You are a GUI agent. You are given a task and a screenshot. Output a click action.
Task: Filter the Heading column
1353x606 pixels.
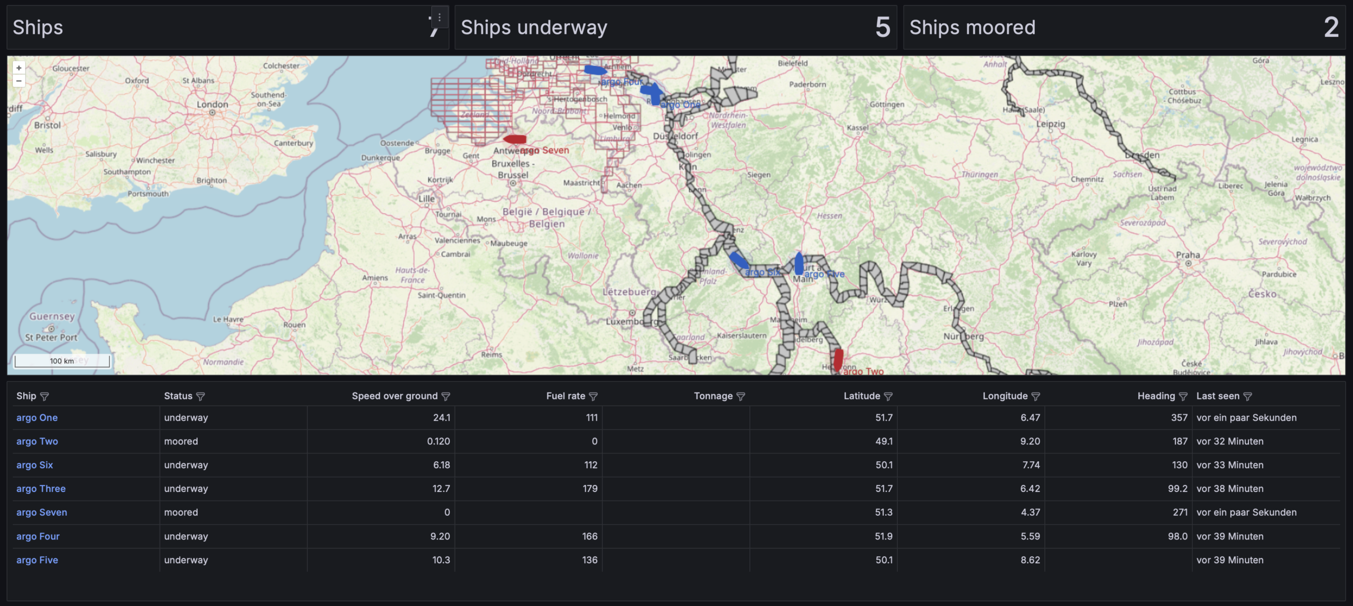click(x=1183, y=396)
